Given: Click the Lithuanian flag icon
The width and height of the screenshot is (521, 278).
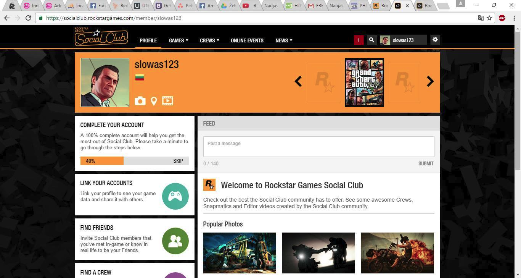Looking at the screenshot, I should [139, 78].
